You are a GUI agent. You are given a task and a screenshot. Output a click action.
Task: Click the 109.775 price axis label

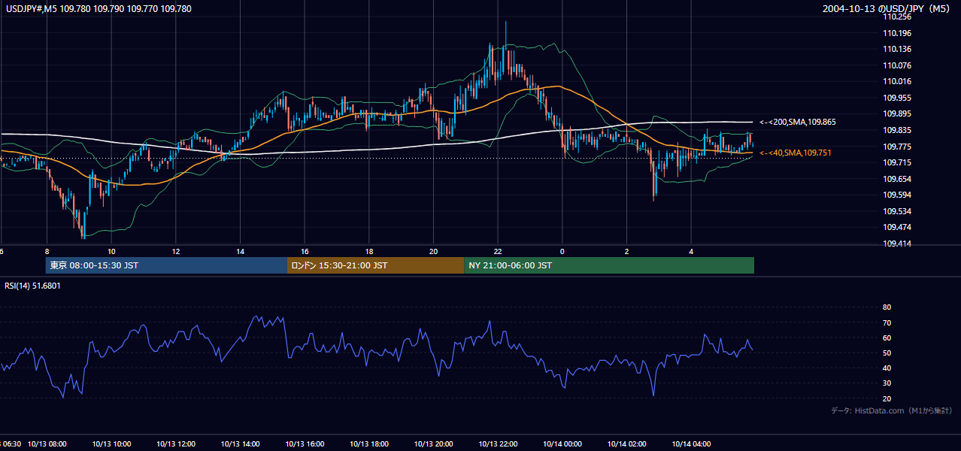[x=898, y=147]
